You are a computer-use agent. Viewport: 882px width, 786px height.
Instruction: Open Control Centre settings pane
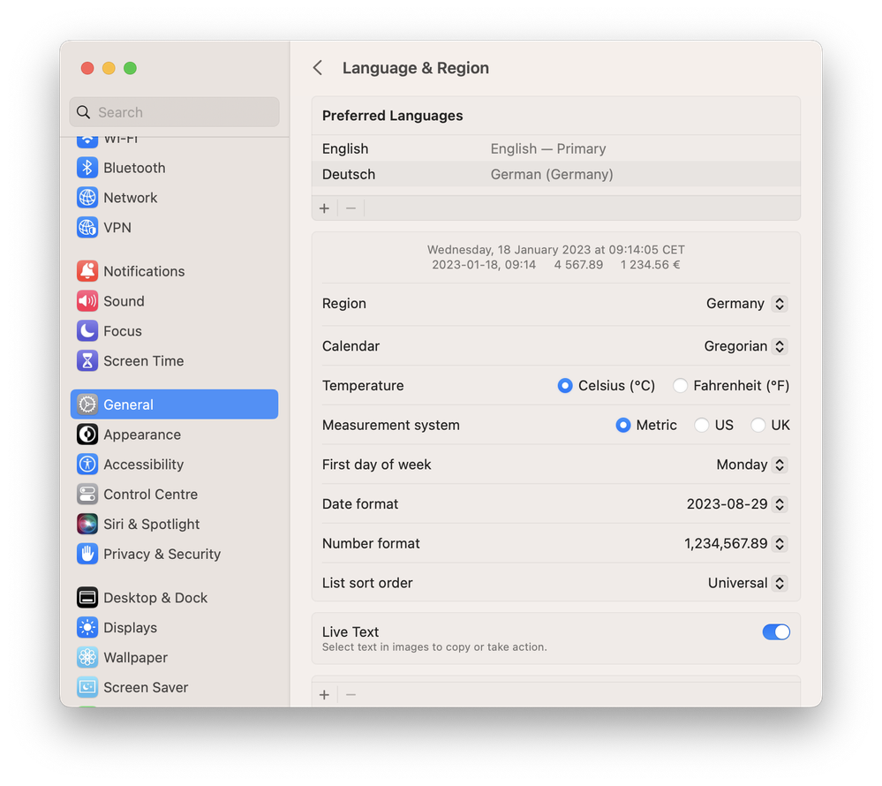[175, 494]
